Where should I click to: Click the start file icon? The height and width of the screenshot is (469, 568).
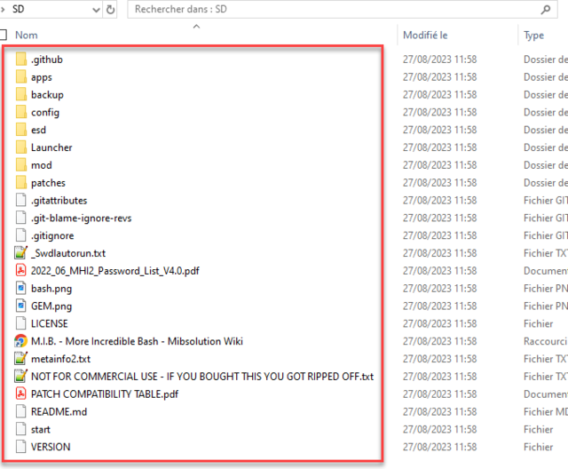[21, 429]
